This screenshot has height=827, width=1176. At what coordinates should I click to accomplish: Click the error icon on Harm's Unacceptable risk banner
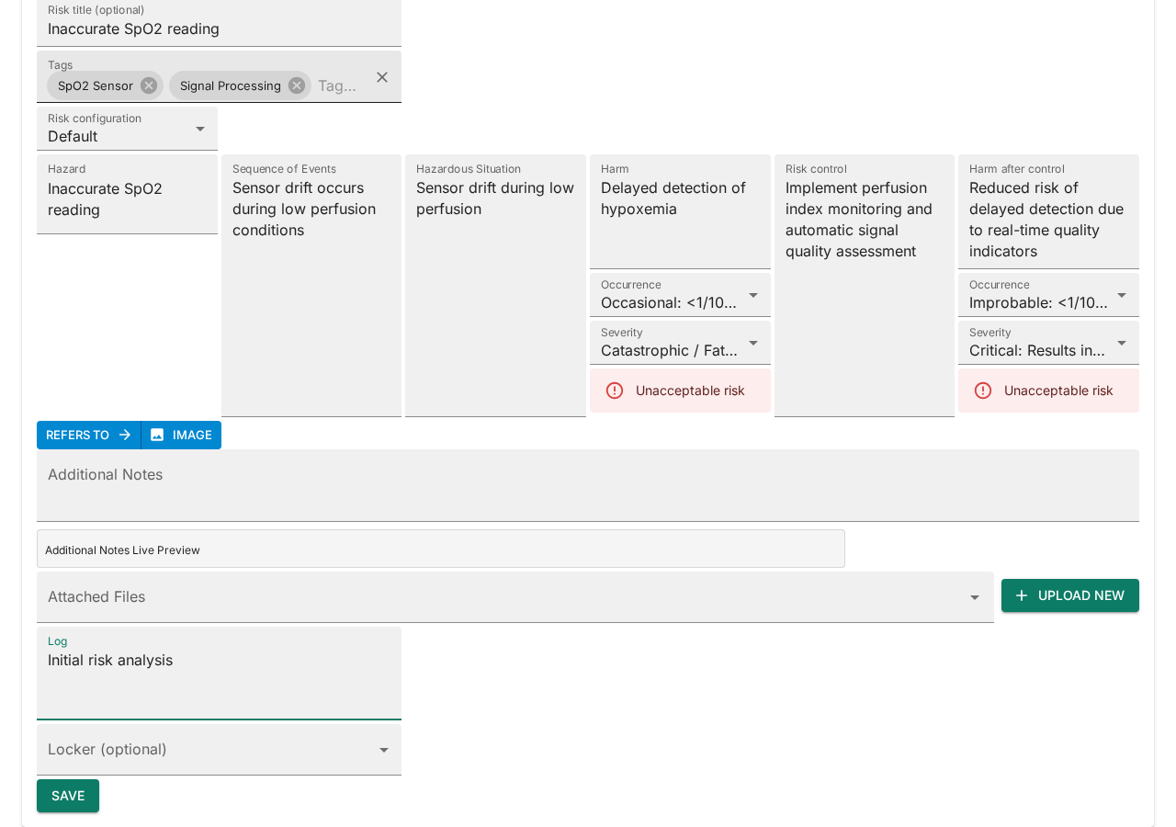click(x=616, y=390)
